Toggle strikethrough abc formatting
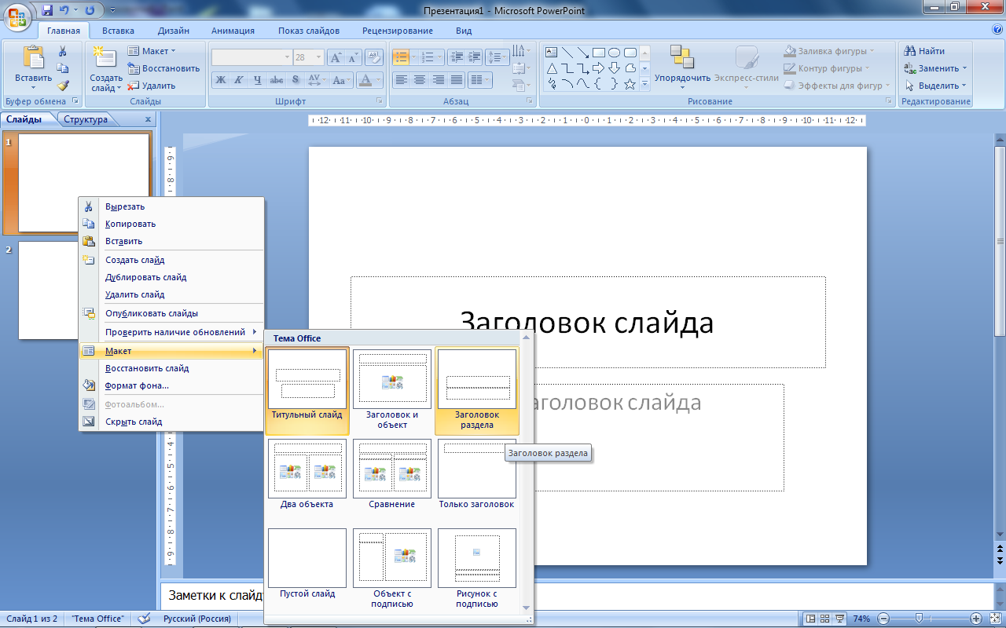Image resolution: width=1006 pixels, height=628 pixels. pyautogui.click(x=277, y=79)
